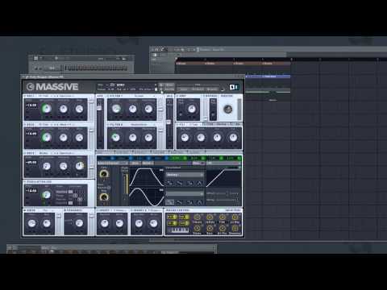This screenshot has width=387, height=290.
Task: Click the OSC2 Amp knob
Action: pyautogui.click(x=79, y=138)
